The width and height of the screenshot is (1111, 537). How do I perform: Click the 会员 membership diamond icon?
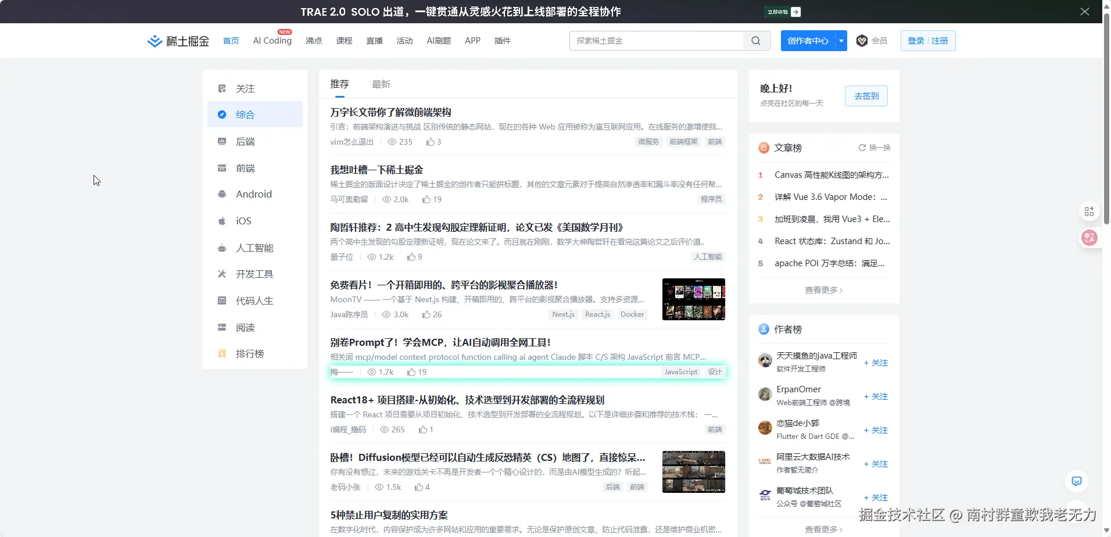862,41
